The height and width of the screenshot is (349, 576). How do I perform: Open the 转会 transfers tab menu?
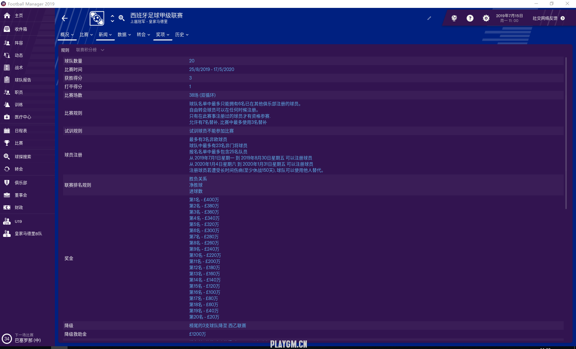[143, 35]
